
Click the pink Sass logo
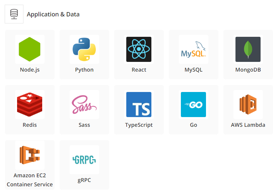coord(84,104)
